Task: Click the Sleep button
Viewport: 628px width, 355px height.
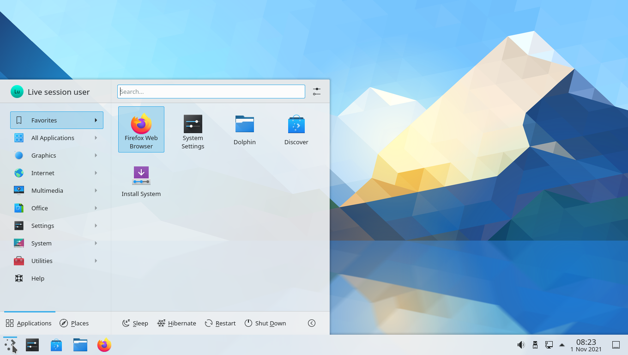Action: (x=135, y=323)
